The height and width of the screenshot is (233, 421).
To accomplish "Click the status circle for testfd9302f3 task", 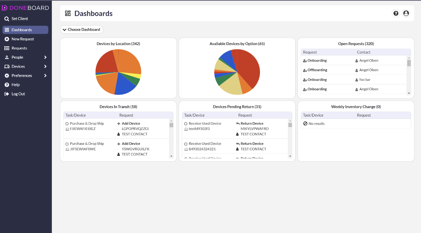I will tap(186, 124).
